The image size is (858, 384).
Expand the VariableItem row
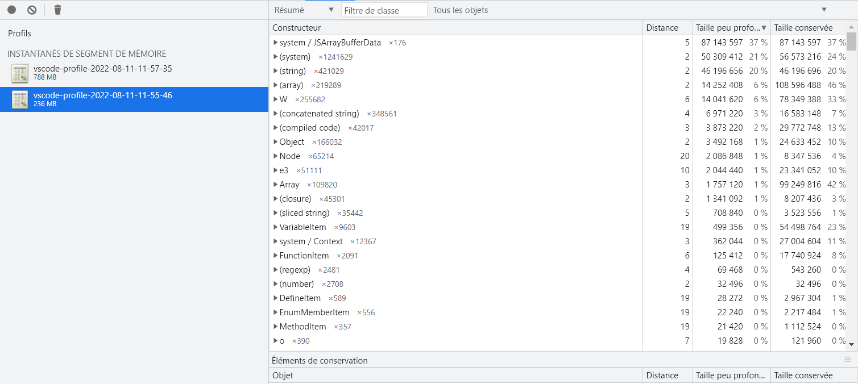[x=275, y=227]
